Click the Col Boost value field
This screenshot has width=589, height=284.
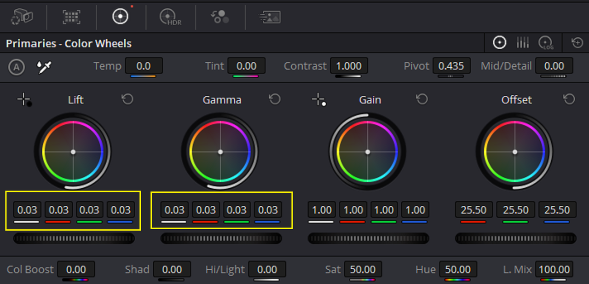76,269
